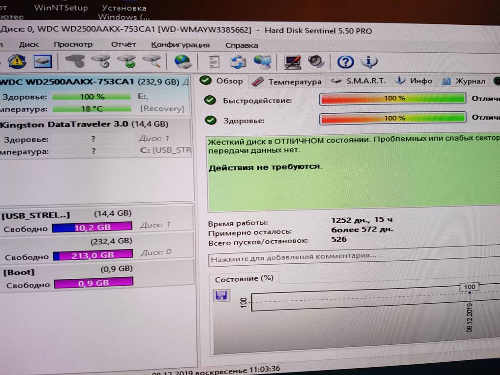Open the WinNTSetup desktop shortcut
Viewport: 500px width, 375px height.
click(x=61, y=8)
